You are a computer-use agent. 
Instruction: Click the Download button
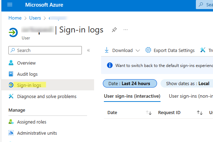point(122,50)
